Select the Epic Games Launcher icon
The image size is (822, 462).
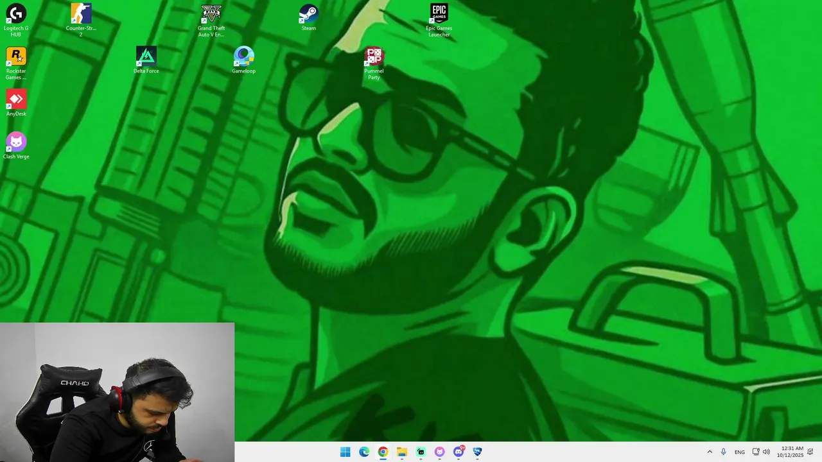point(439,20)
